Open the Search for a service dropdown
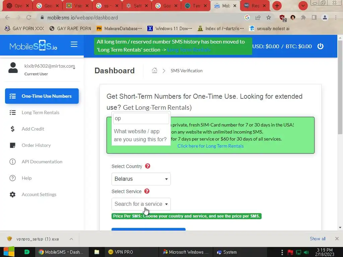This screenshot has height=257, width=343. coord(141,204)
